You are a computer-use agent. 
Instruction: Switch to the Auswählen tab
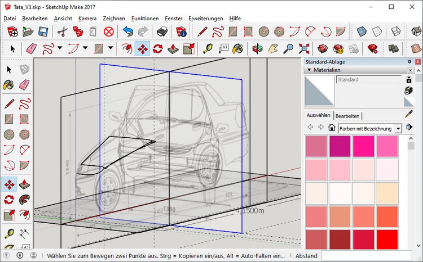tap(318, 115)
